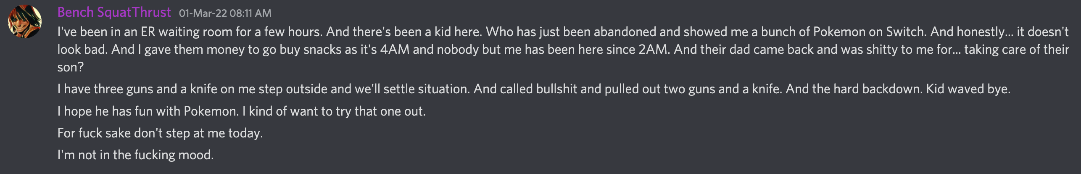1081x174 pixels.
Task: Click the "I'm not in the fucking mood." message
Action: (x=136, y=155)
